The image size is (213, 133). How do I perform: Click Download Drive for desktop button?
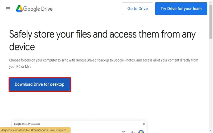[40, 84]
